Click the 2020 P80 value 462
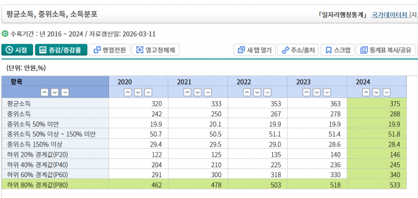Screen dimensions: 418x198 click(x=138, y=184)
